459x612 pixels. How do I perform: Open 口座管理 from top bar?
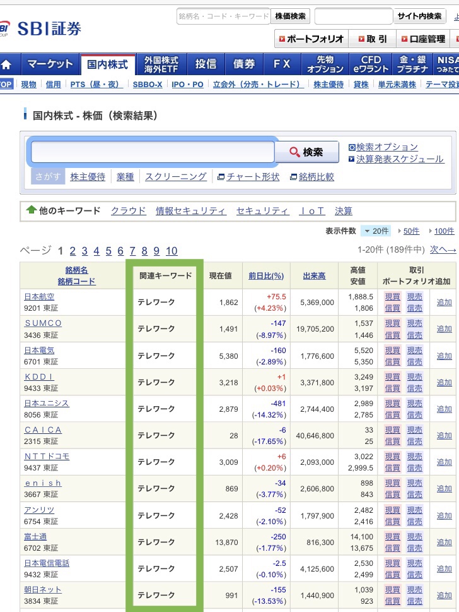(423, 39)
